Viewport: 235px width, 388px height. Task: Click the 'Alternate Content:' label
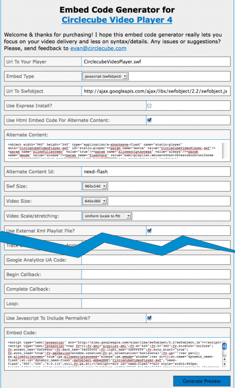tap(27, 135)
